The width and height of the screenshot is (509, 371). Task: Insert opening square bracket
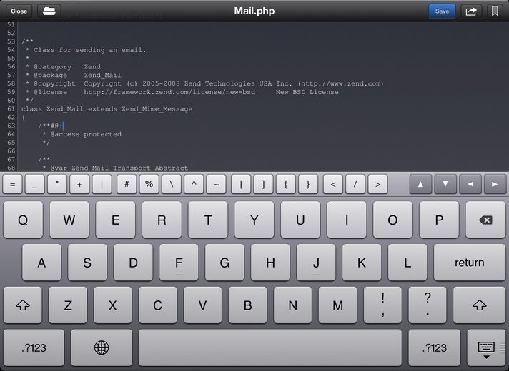click(241, 184)
